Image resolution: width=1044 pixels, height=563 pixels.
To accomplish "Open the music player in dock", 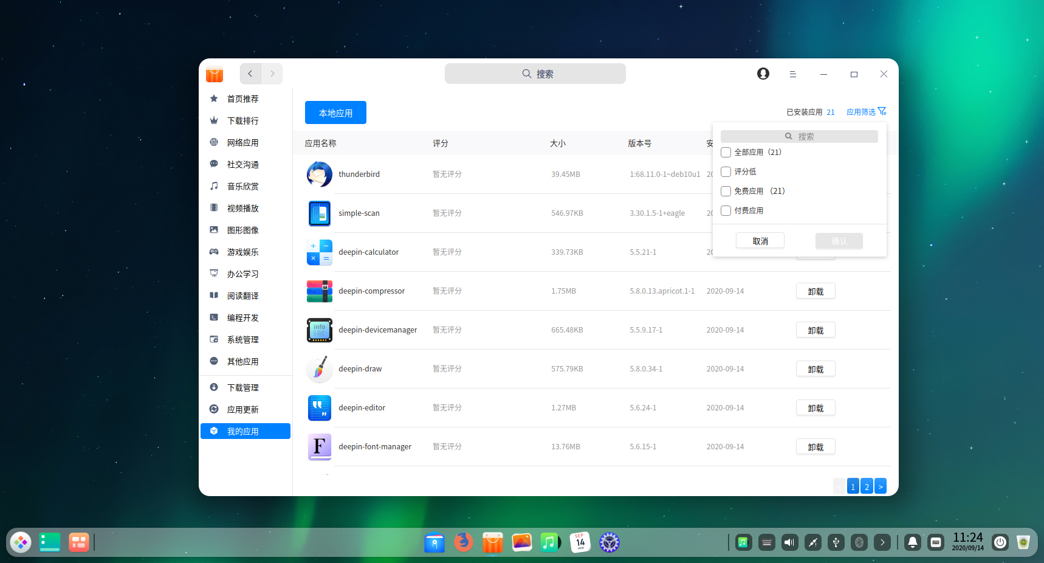I will (x=551, y=542).
